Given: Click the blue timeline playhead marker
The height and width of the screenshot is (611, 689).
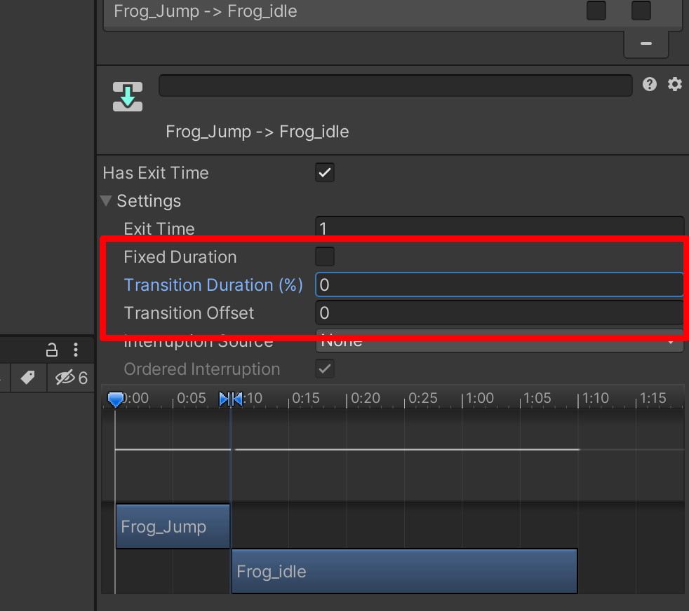Looking at the screenshot, I should pos(116,399).
